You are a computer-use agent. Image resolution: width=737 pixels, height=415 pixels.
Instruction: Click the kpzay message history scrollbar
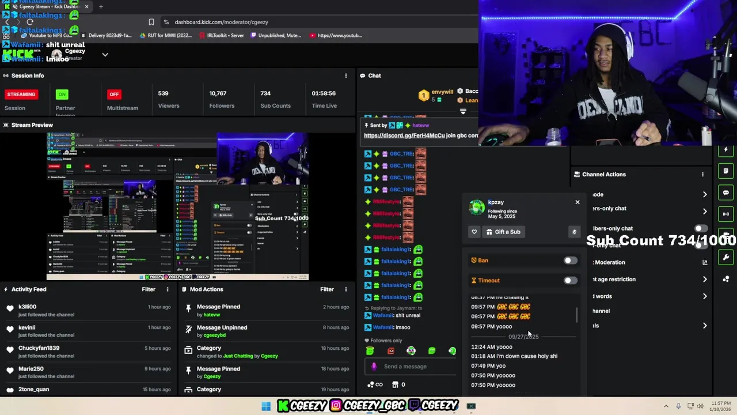[576, 315]
